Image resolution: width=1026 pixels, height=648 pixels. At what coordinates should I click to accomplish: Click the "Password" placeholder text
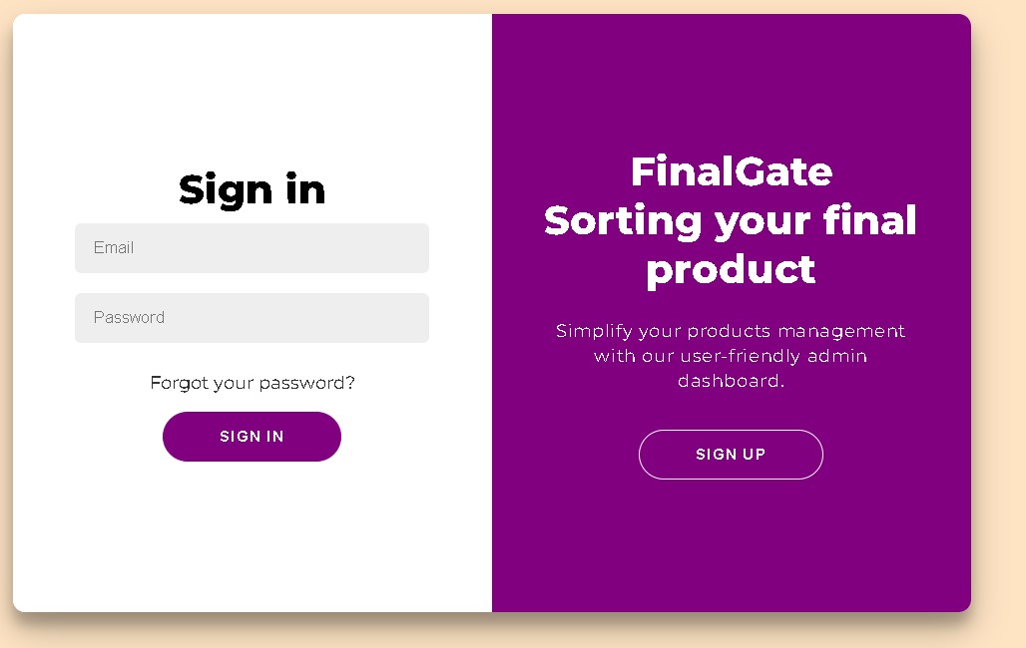point(129,318)
